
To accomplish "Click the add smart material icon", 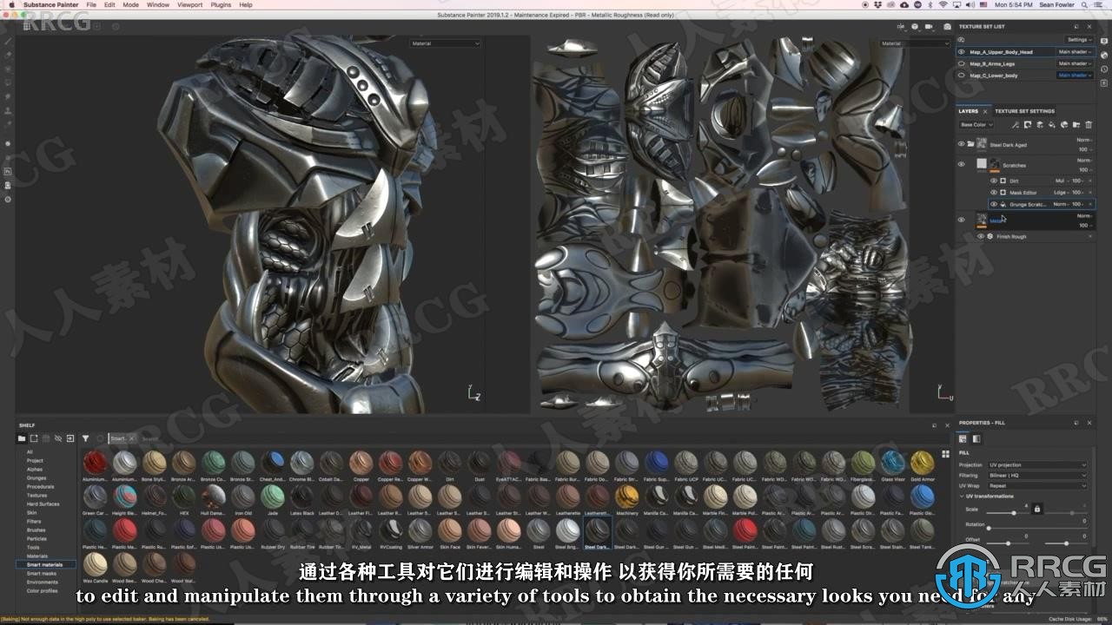I will (1064, 124).
